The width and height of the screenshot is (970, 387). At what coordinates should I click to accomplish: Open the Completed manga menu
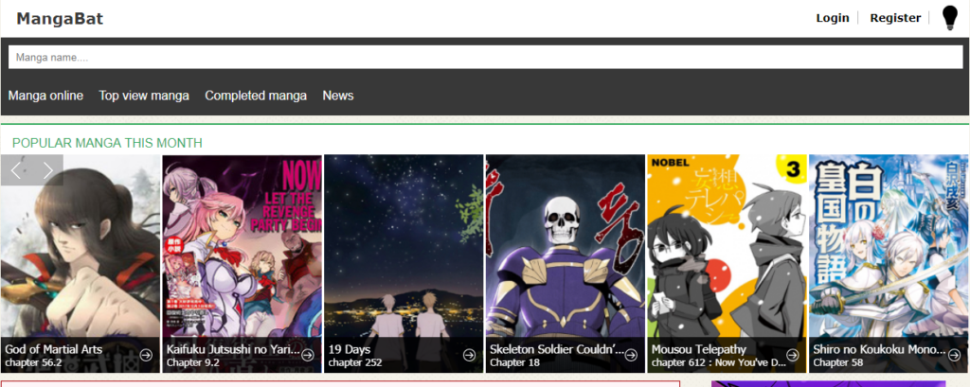pos(256,96)
